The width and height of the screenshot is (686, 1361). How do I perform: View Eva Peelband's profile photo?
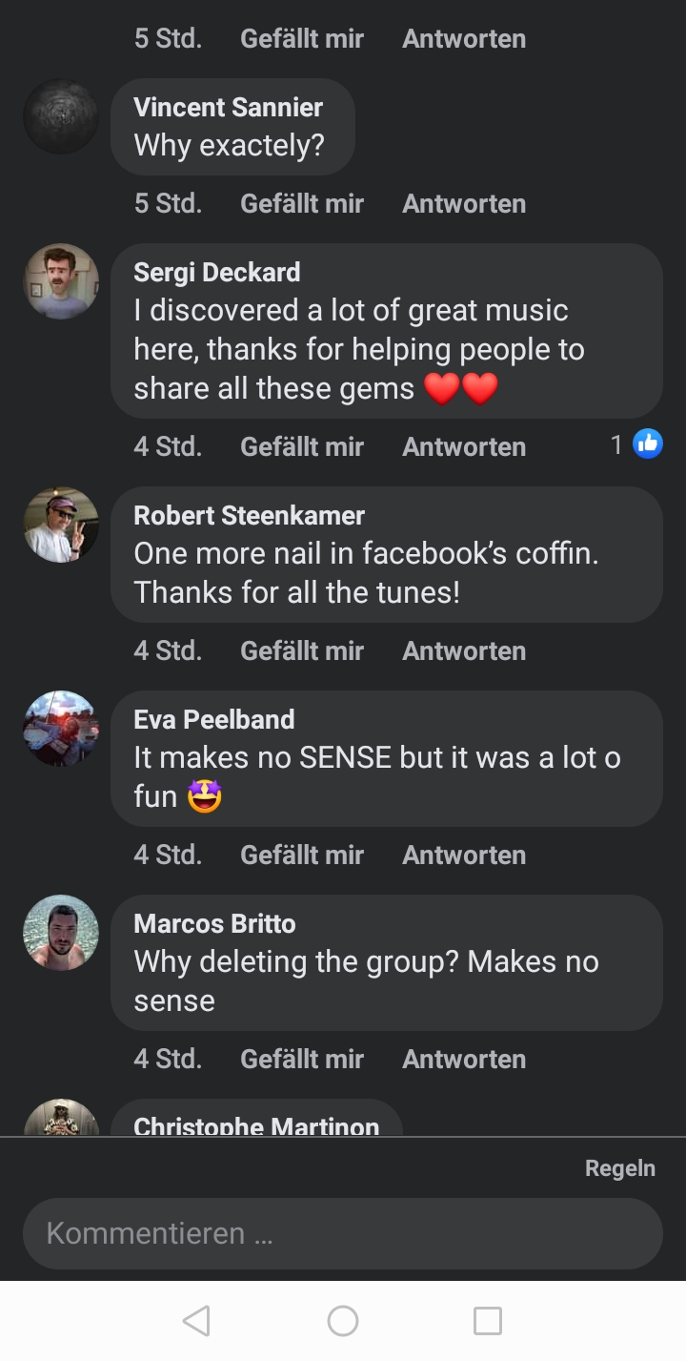click(x=61, y=729)
